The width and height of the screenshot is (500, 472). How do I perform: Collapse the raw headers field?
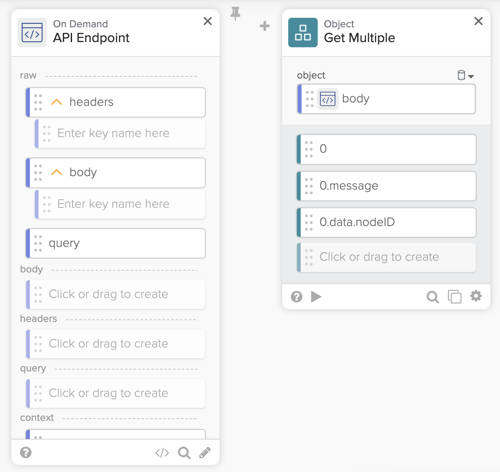click(x=57, y=102)
